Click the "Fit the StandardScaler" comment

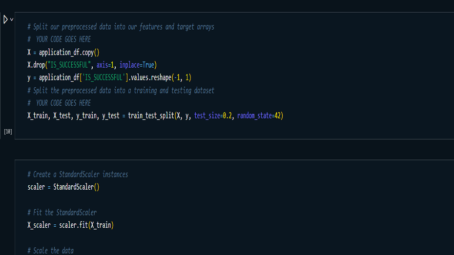[62, 212]
